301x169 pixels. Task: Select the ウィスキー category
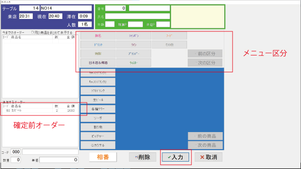[134, 63]
